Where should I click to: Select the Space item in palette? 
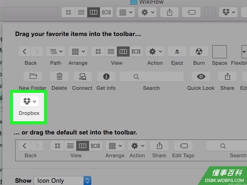click(x=220, y=52)
